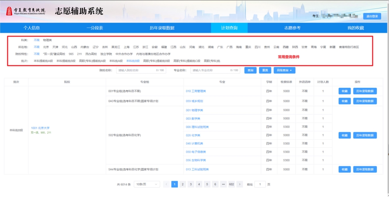The image size is (389, 197).
Task: Jump to page 602 in pagination
Action: point(231,184)
